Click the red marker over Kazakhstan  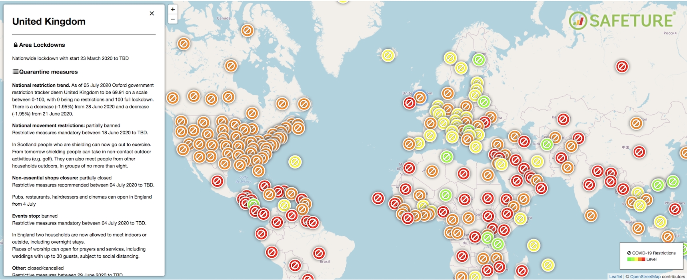click(x=563, y=119)
